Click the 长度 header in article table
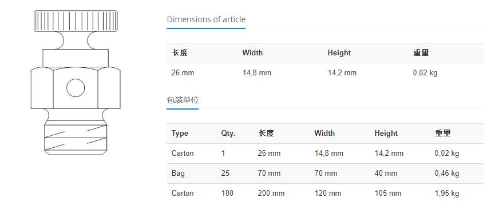Viewport: 495px width, 218px height. click(180, 53)
